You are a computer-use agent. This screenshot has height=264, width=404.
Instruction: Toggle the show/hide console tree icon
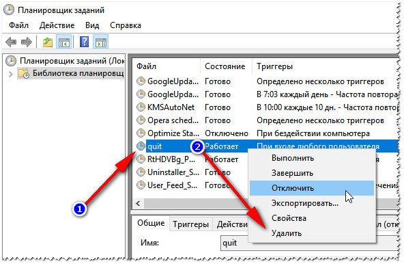pyautogui.click(x=63, y=42)
